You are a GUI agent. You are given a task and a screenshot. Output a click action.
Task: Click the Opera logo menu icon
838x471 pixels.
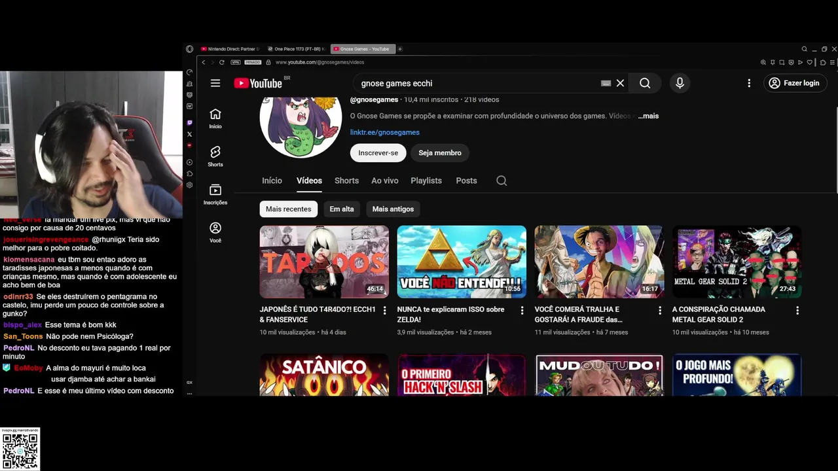(189, 49)
